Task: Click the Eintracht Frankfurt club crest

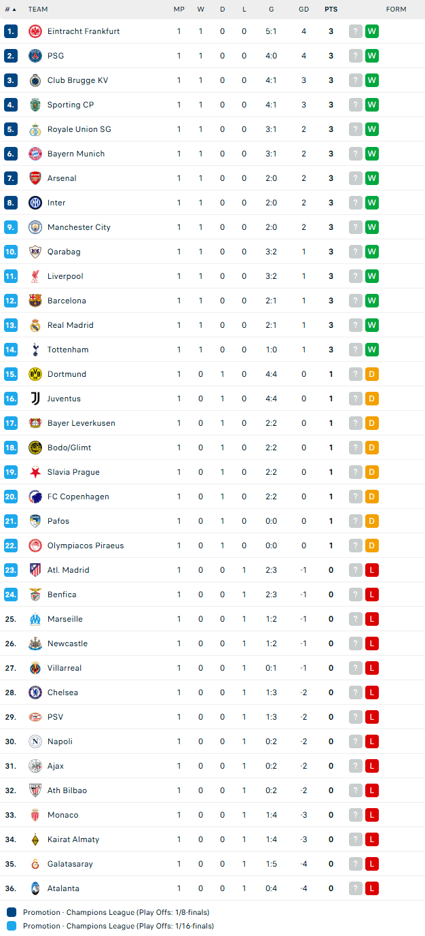Action: (35, 31)
